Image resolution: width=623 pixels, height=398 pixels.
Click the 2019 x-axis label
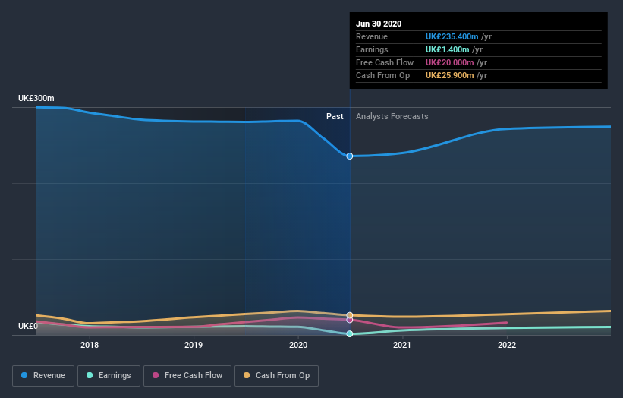[x=194, y=345]
